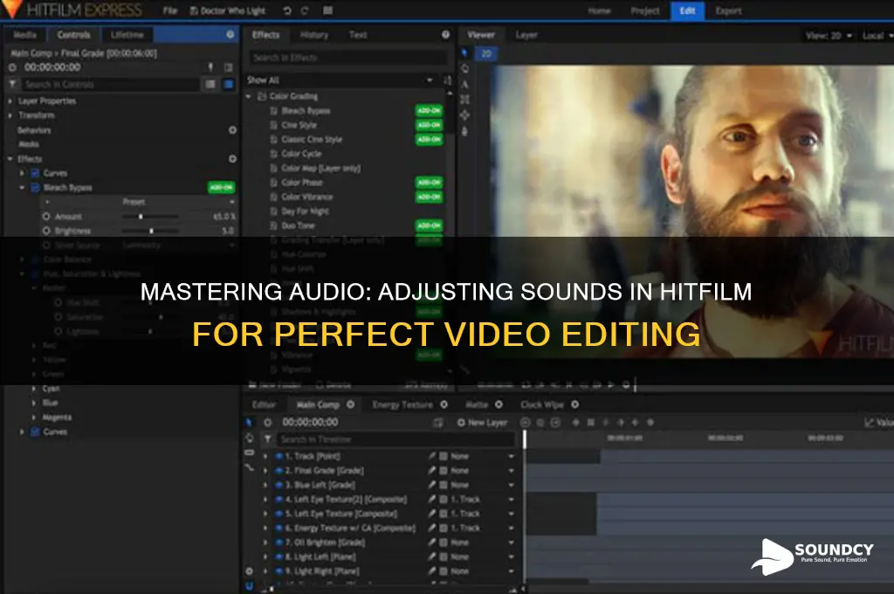Hide the Track [Point] layer

coord(279,456)
